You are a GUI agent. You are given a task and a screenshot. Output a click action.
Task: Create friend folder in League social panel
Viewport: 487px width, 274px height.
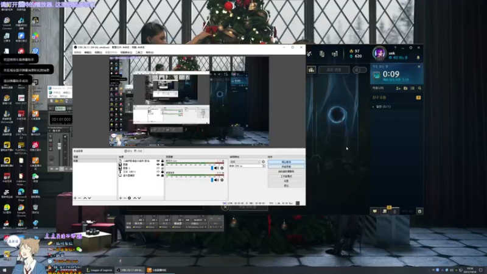[x=405, y=88]
